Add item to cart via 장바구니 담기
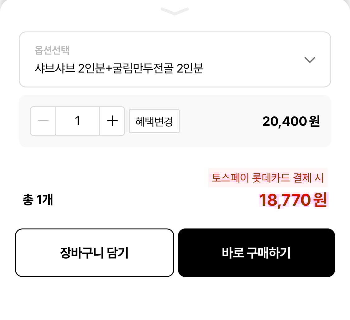350x320 pixels. pos(94,252)
